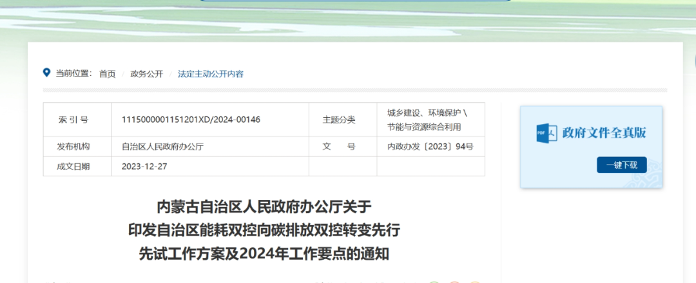Select the 索引号 label cell
The height and width of the screenshot is (283, 696).
pyautogui.click(x=77, y=120)
